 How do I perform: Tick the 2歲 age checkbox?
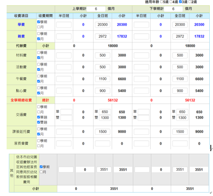click(x=190, y=2)
